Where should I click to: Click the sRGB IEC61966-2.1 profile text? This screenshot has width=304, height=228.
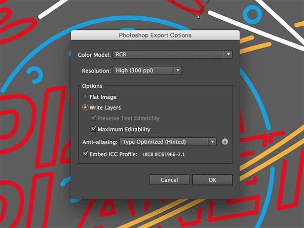coord(164,155)
